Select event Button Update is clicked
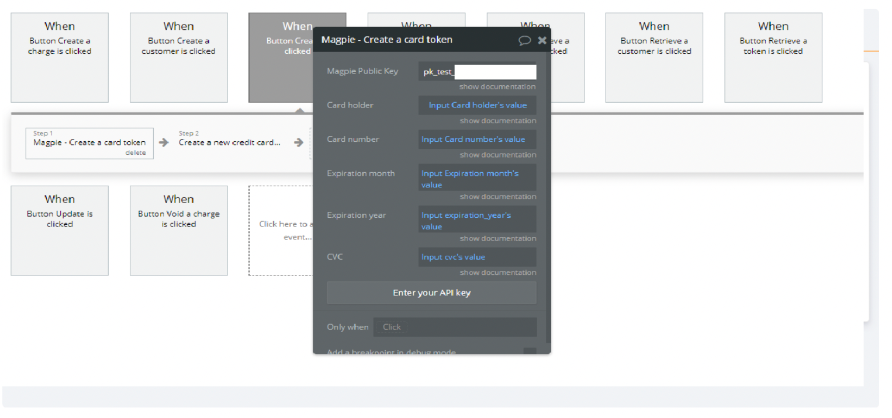Screen dimensions: 892x418 tap(60, 231)
